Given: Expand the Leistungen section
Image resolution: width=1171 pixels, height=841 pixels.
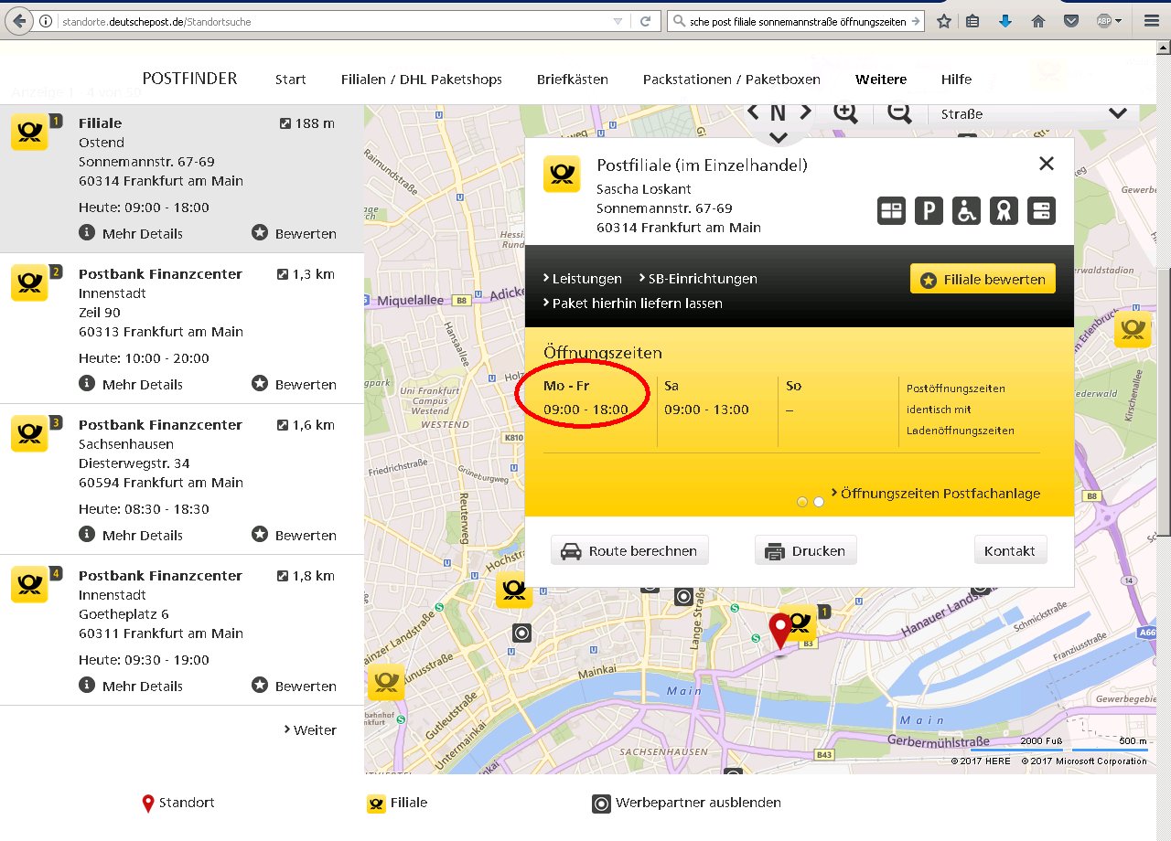Looking at the screenshot, I should point(582,279).
